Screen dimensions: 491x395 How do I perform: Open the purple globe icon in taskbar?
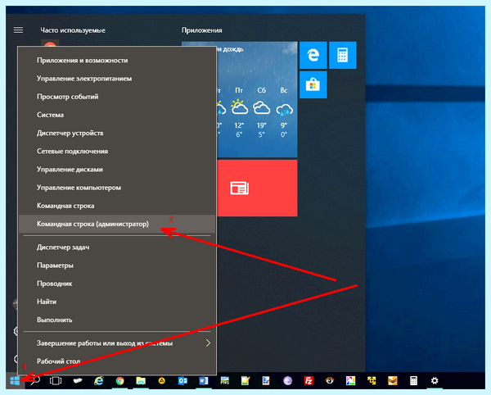[x=287, y=380]
